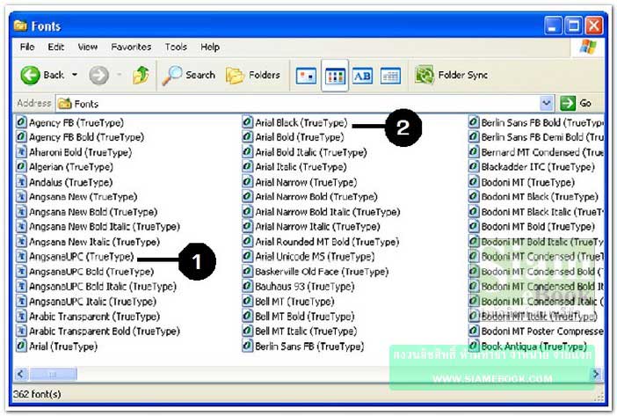Image resolution: width=617 pixels, height=416 pixels.
Task: Open the Search pane
Action: pyautogui.click(x=189, y=75)
